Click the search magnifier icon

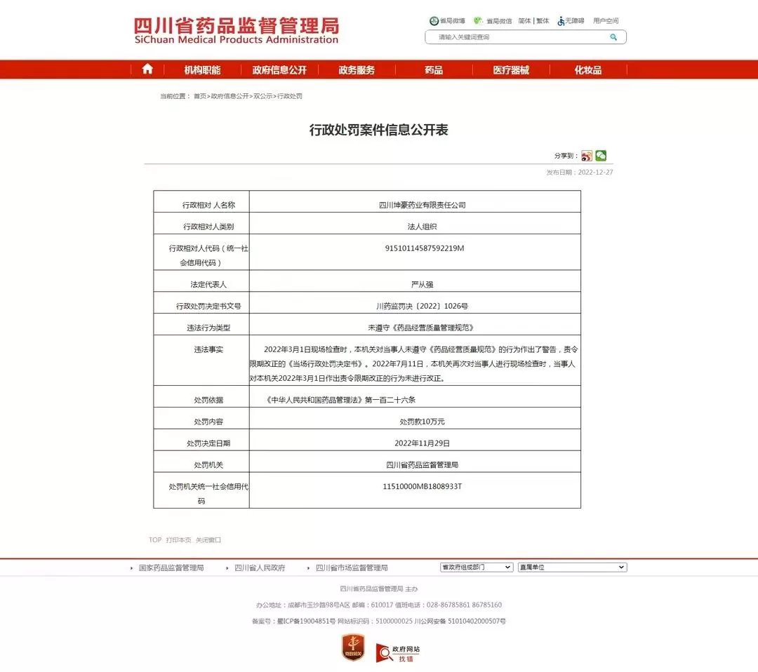pos(613,36)
